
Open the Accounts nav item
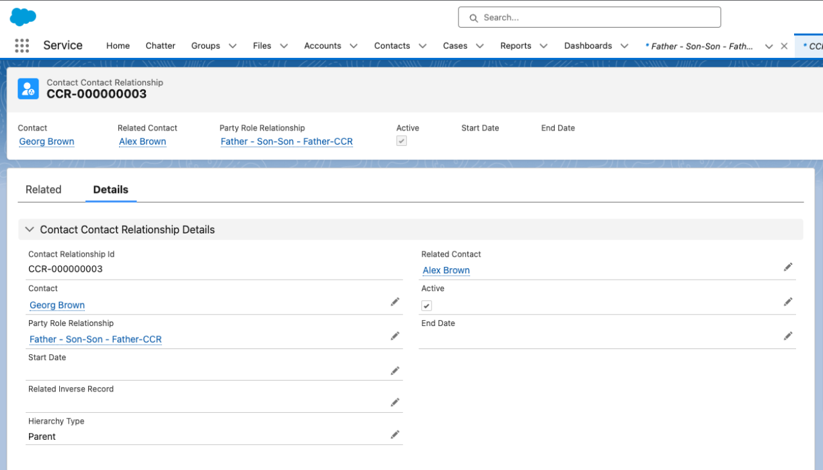[323, 46]
